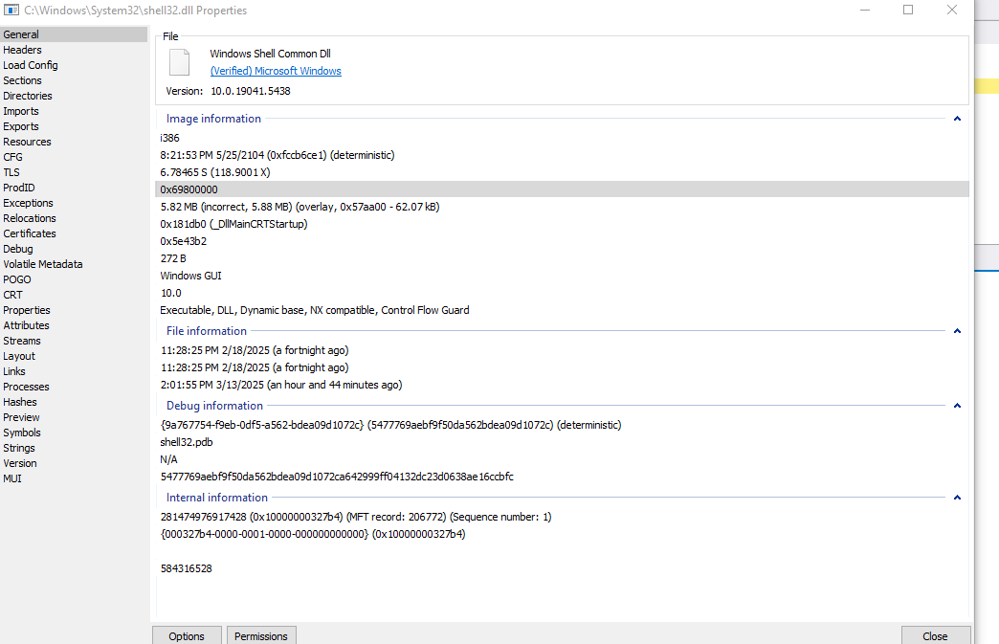Show the Imports page
Screen dimensions: 999x644
pos(74,111)
